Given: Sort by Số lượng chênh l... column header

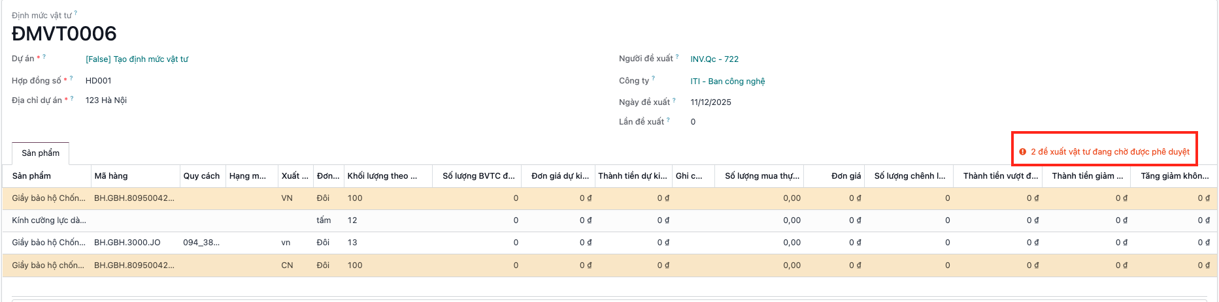Looking at the screenshot, I should (910, 176).
